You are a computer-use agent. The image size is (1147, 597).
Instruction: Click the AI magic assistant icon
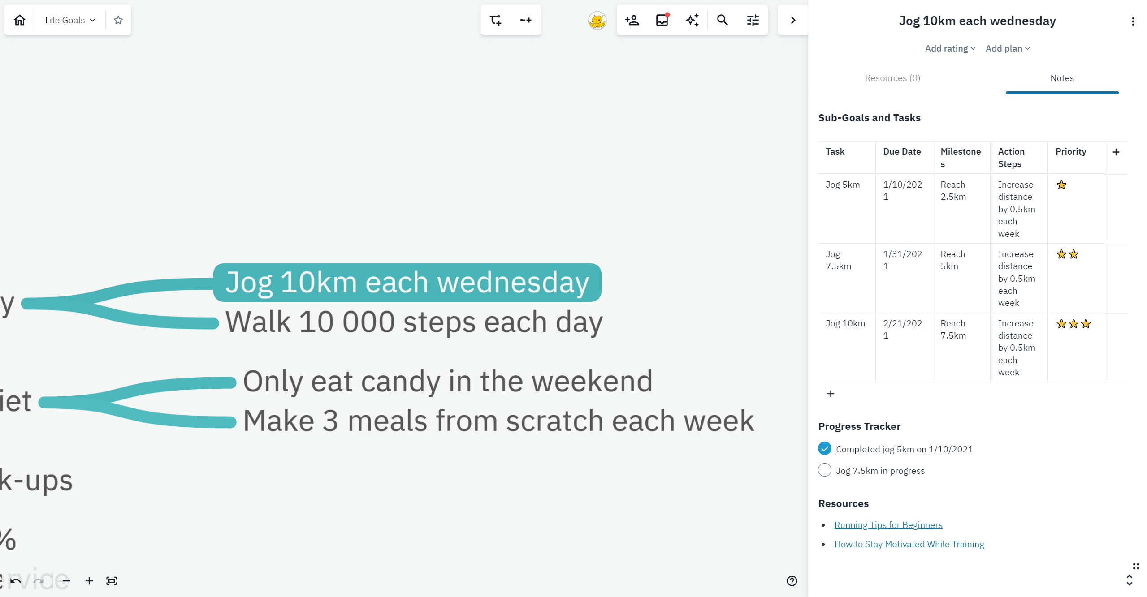(x=692, y=21)
